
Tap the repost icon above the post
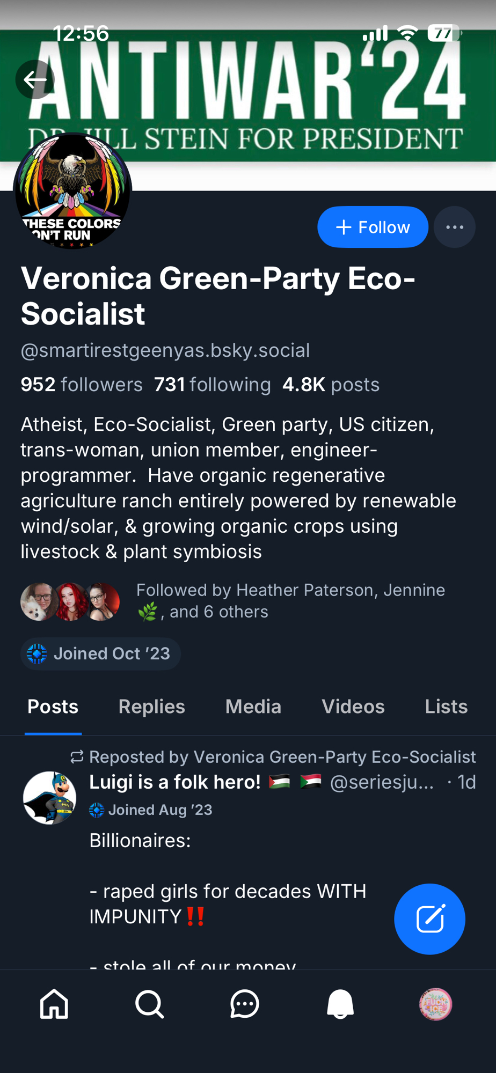[x=77, y=756]
